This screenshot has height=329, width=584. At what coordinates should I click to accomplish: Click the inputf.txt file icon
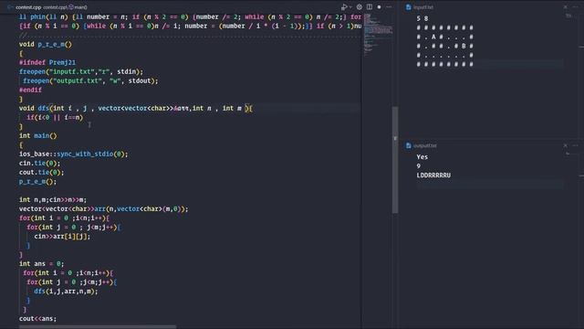click(x=409, y=7)
